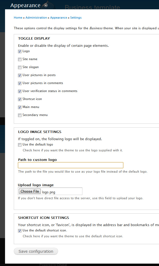This screenshot has width=159, height=266.
Task: Open the Appearance breadcrumb link
Action: pyautogui.click(x=59, y=18)
